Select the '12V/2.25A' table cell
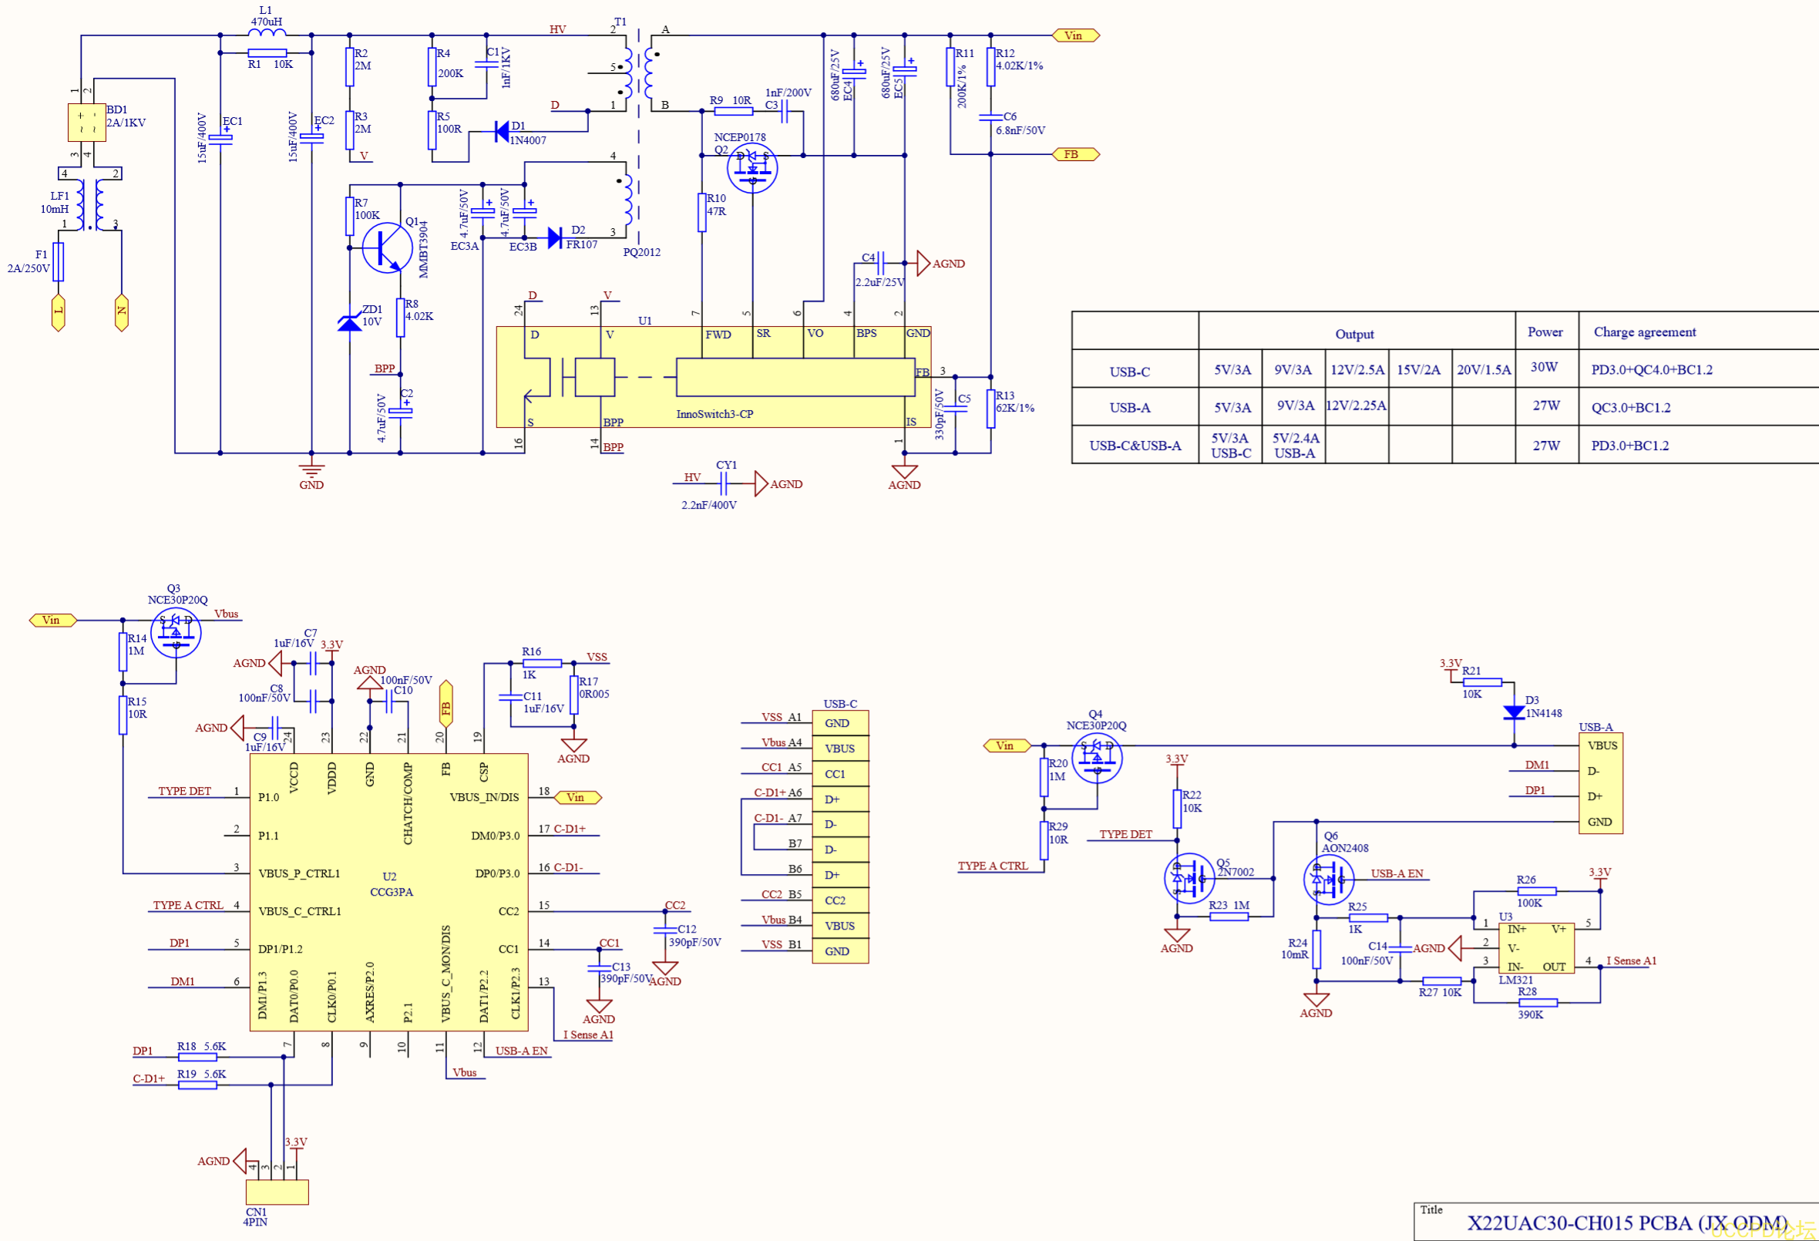Screen dimensions: 1819x1241 (x=1356, y=405)
